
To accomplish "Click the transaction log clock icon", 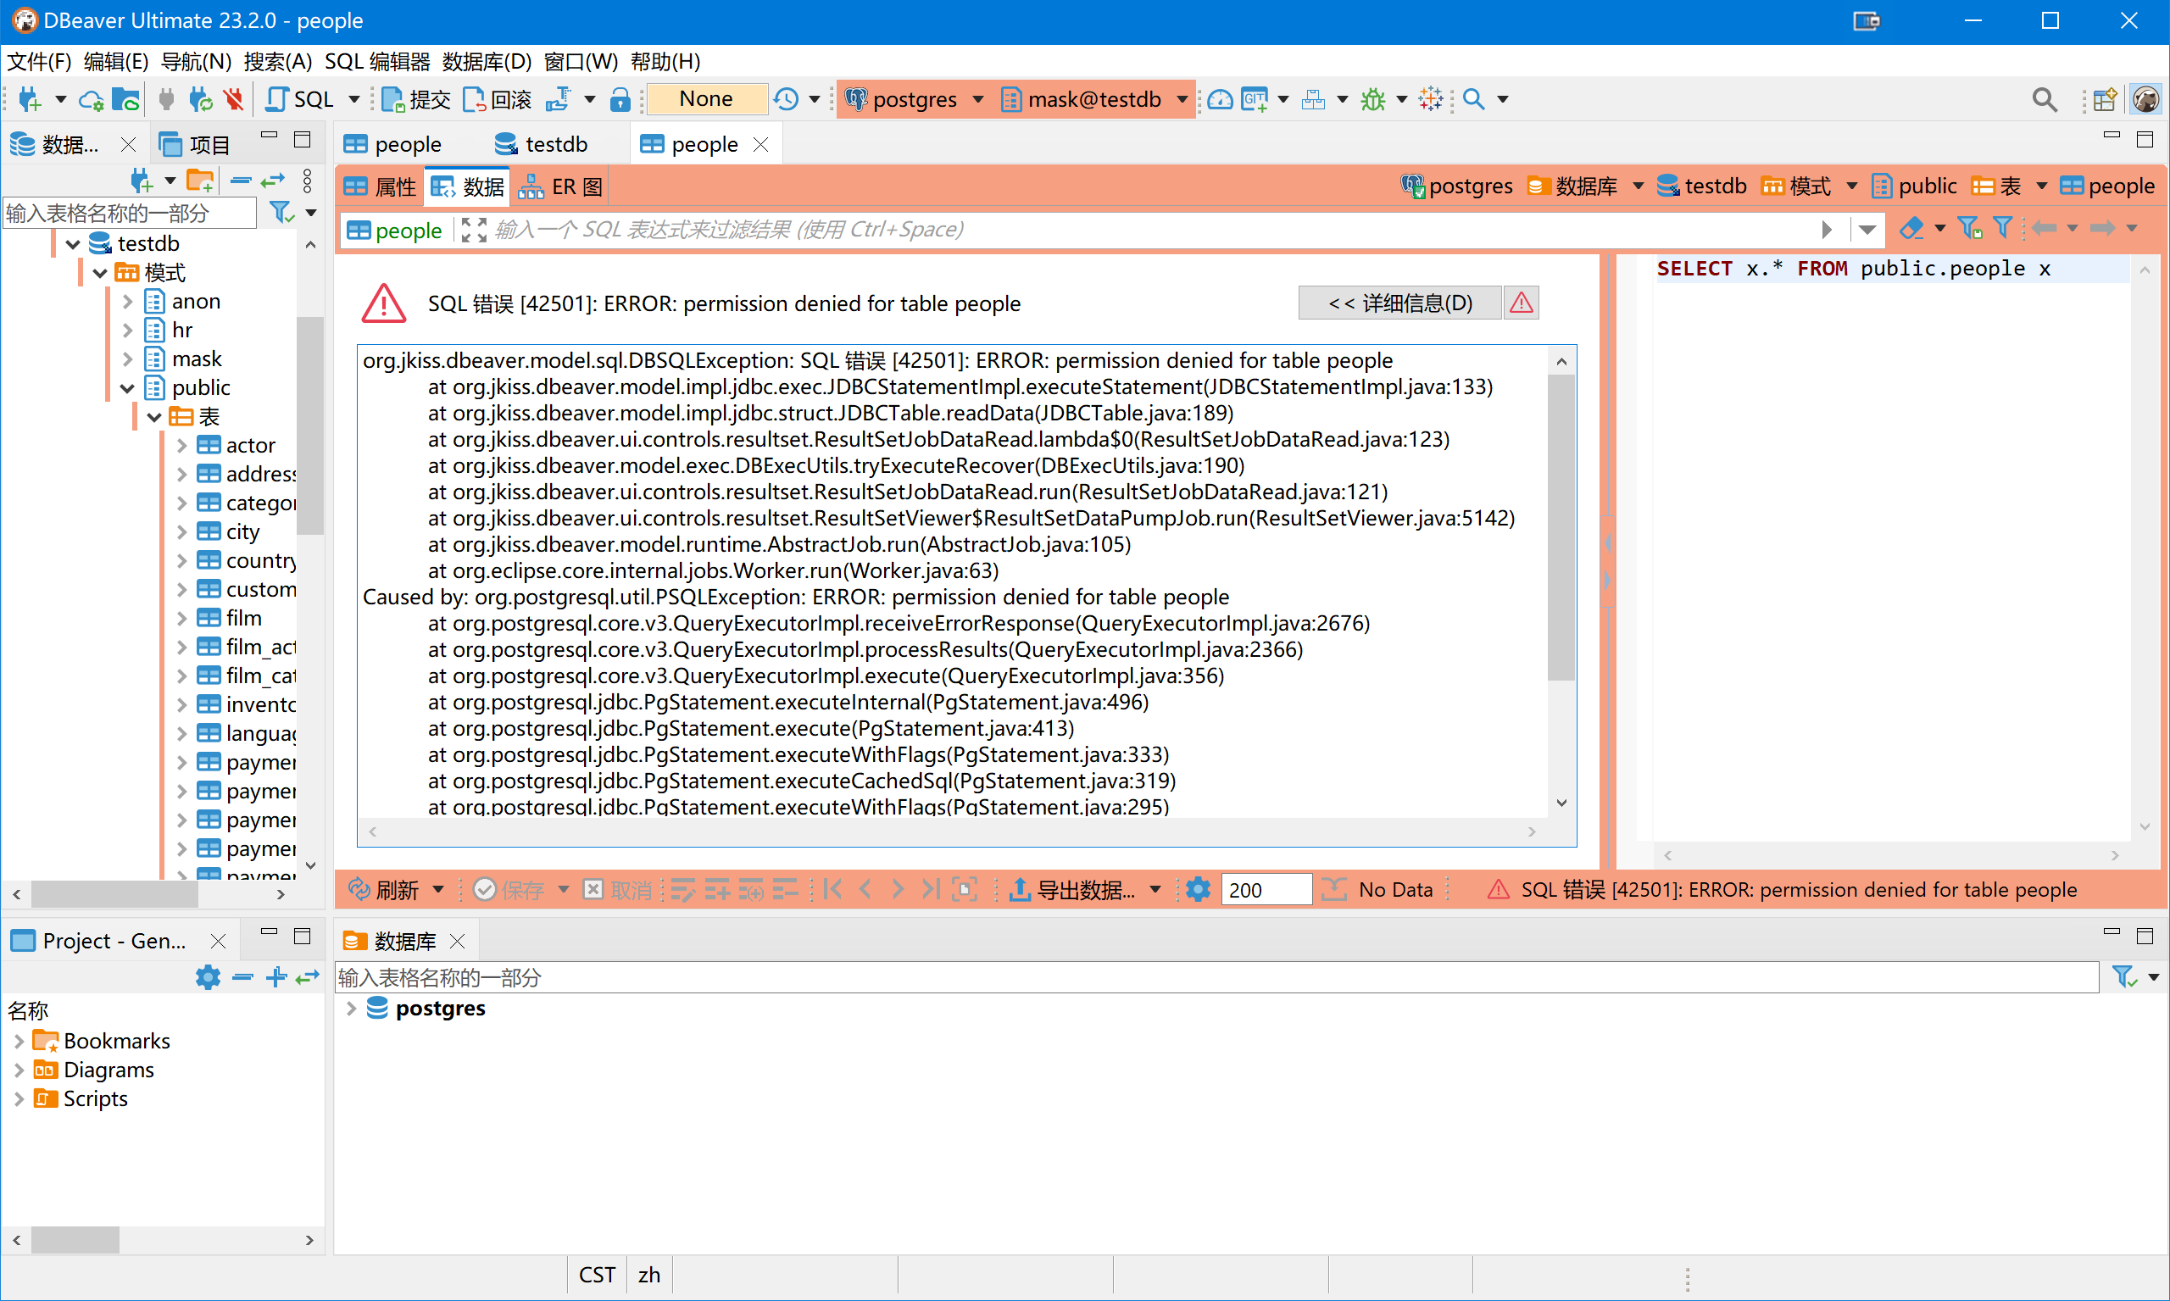I will (x=787, y=99).
